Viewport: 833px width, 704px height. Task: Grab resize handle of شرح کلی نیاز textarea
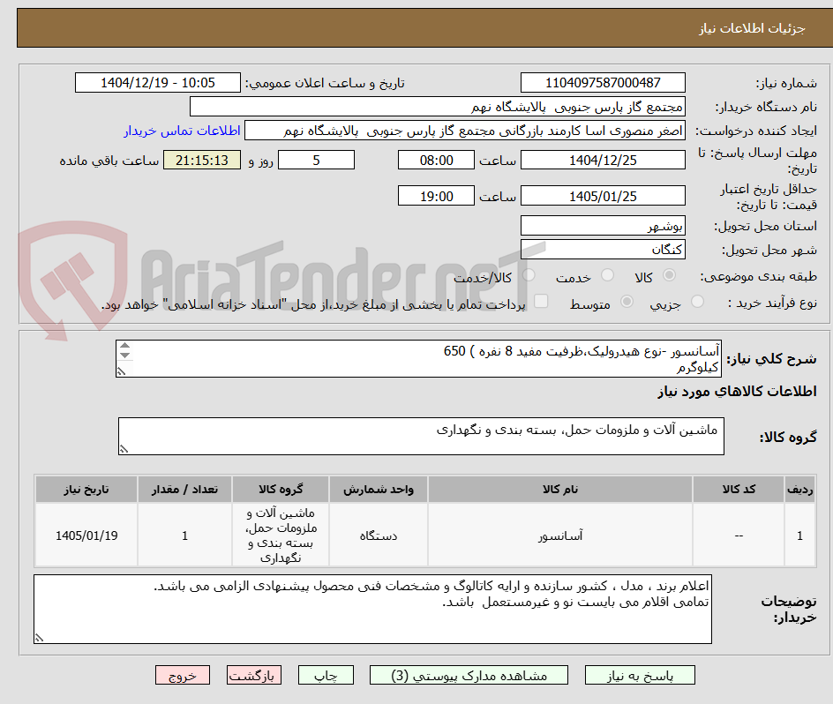tap(122, 371)
